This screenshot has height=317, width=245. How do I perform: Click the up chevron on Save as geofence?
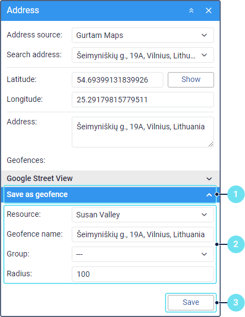point(209,195)
